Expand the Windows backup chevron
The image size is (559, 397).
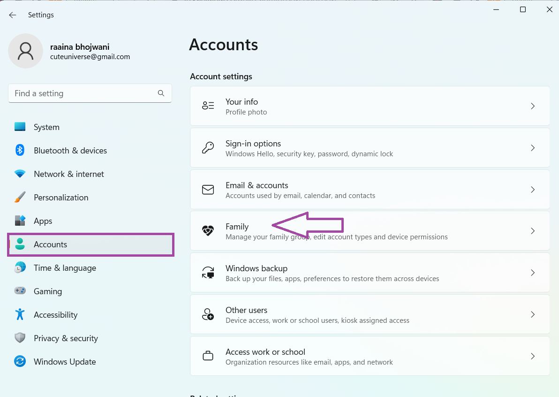coord(532,273)
